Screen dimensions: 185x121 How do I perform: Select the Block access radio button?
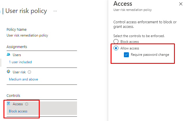[x=116, y=42]
